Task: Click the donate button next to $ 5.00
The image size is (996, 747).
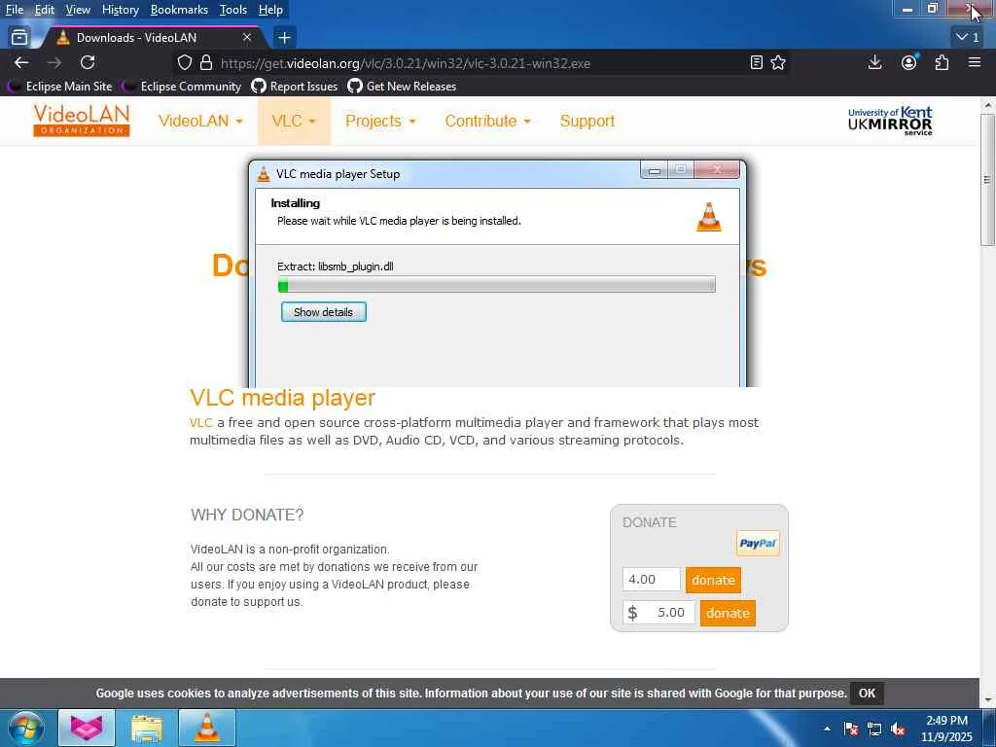Action: [x=728, y=613]
